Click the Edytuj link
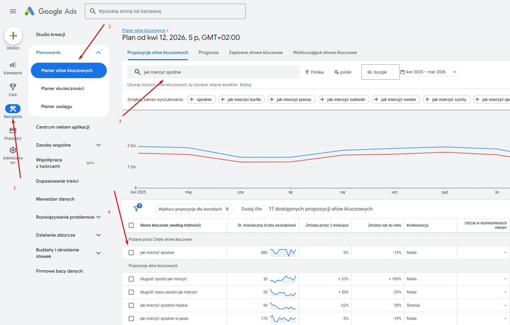Screen dimensions: 510x325 point(245,85)
